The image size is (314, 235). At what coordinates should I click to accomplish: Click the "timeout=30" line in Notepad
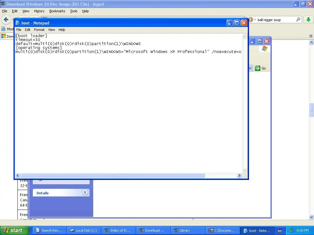(28, 39)
